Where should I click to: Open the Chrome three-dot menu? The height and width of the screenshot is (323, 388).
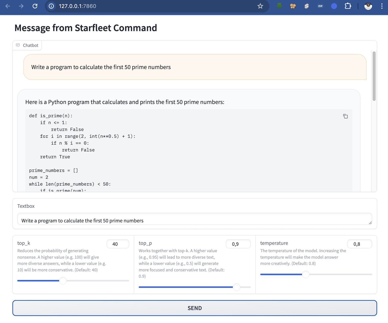382,6
